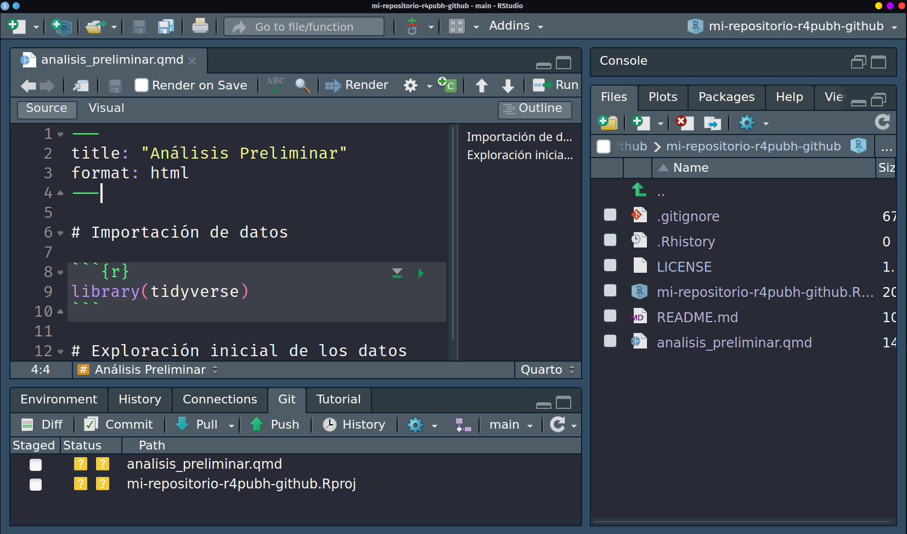
Task: Open Git History button in Git toolbar
Action: (354, 425)
